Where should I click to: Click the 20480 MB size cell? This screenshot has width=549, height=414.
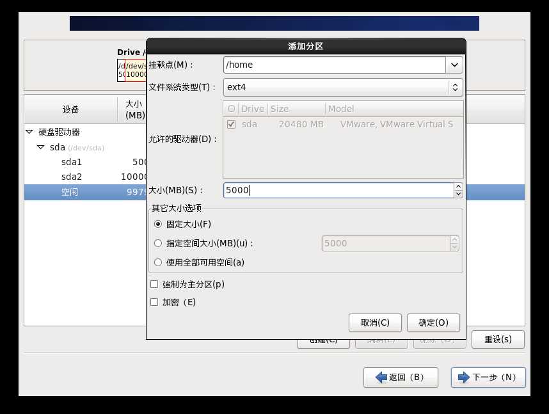tap(301, 124)
